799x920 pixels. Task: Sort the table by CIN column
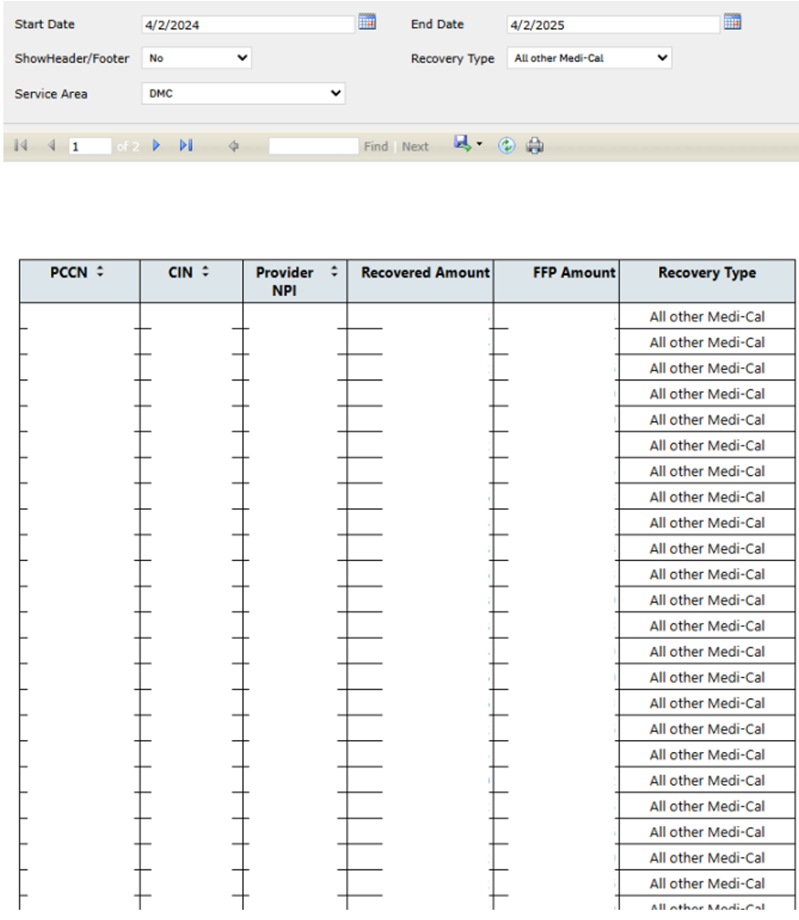tap(205, 272)
